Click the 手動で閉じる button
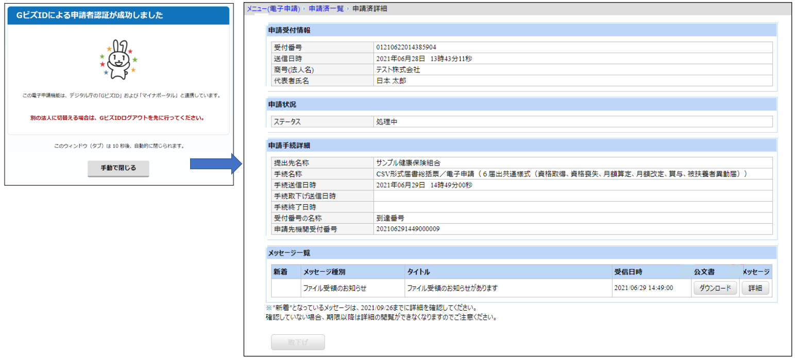 click(x=118, y=168)
